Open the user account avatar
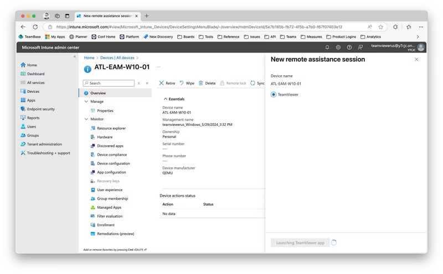This screenshot has width=443, height=274. [421, 48]
